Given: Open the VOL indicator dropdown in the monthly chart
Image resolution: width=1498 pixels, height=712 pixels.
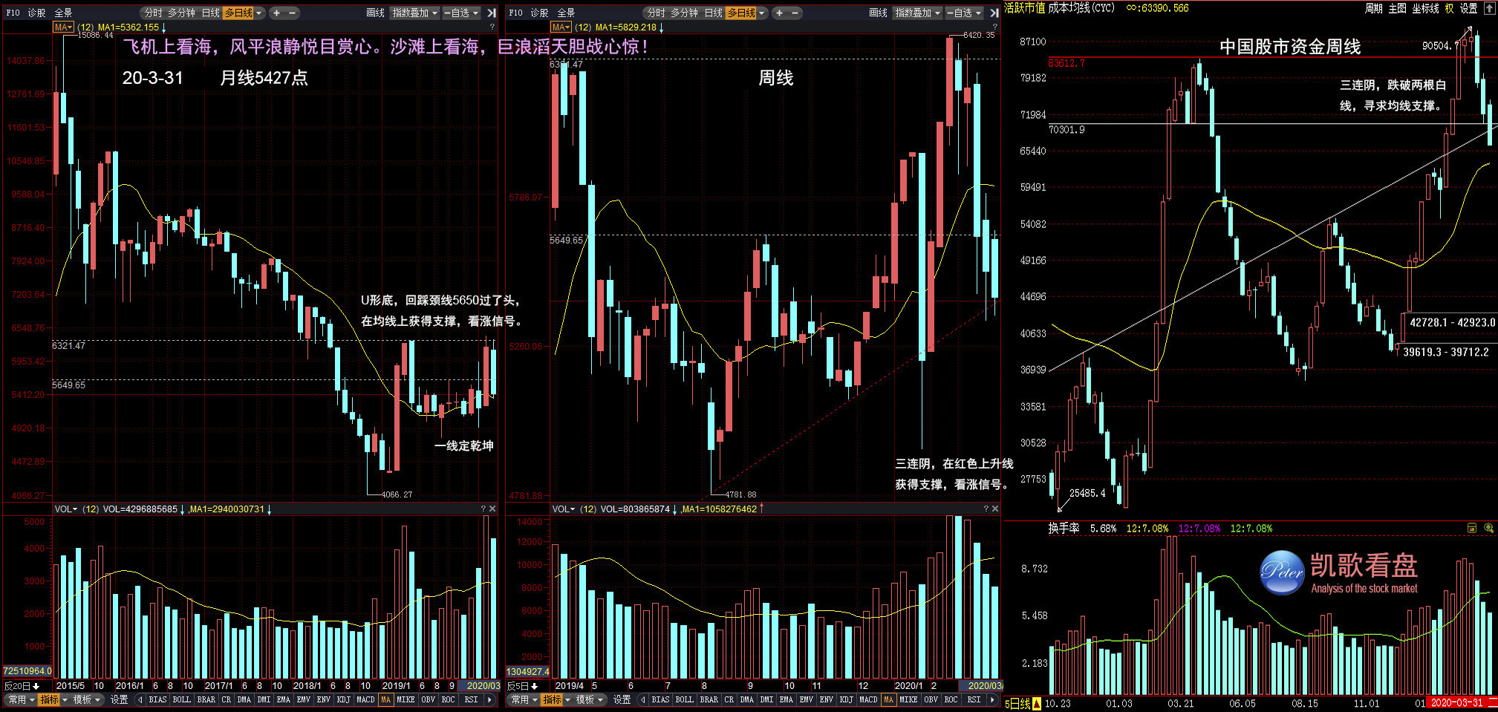Looking at the screenshot, I should pyautogui.click(x=66, y=509).
